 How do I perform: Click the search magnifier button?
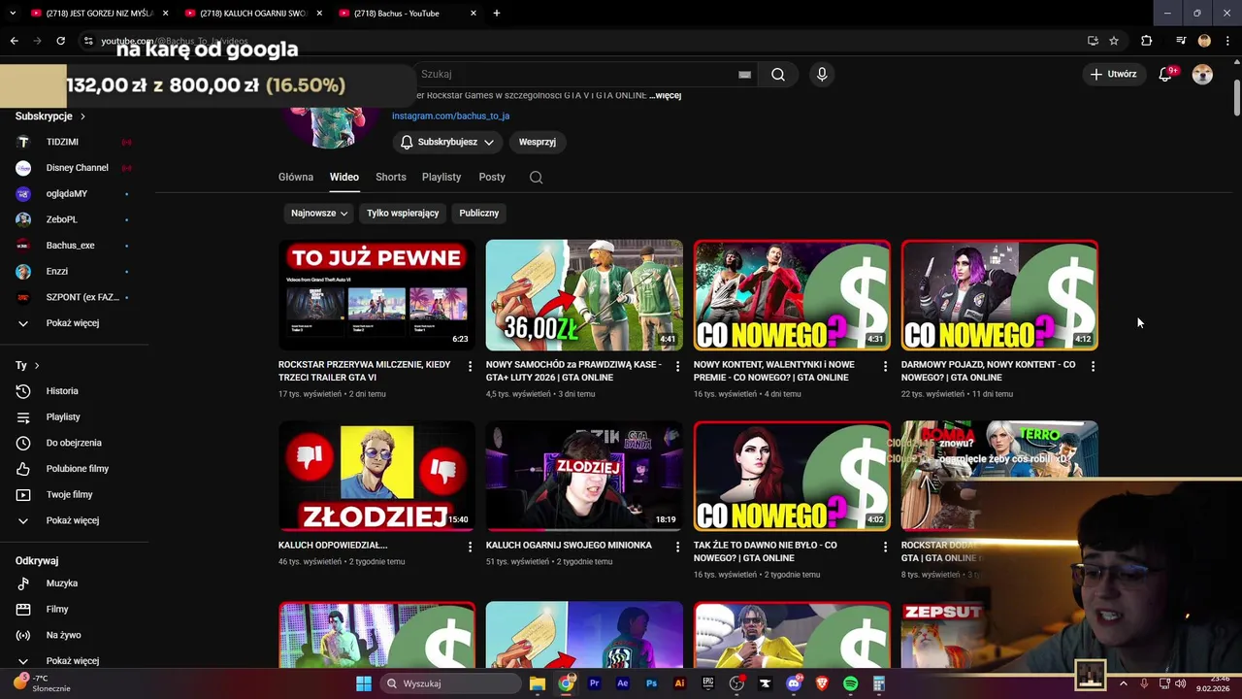(x=778, y=74)
